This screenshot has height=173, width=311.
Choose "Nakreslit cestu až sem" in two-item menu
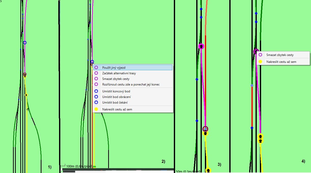[x=281, y=62]
